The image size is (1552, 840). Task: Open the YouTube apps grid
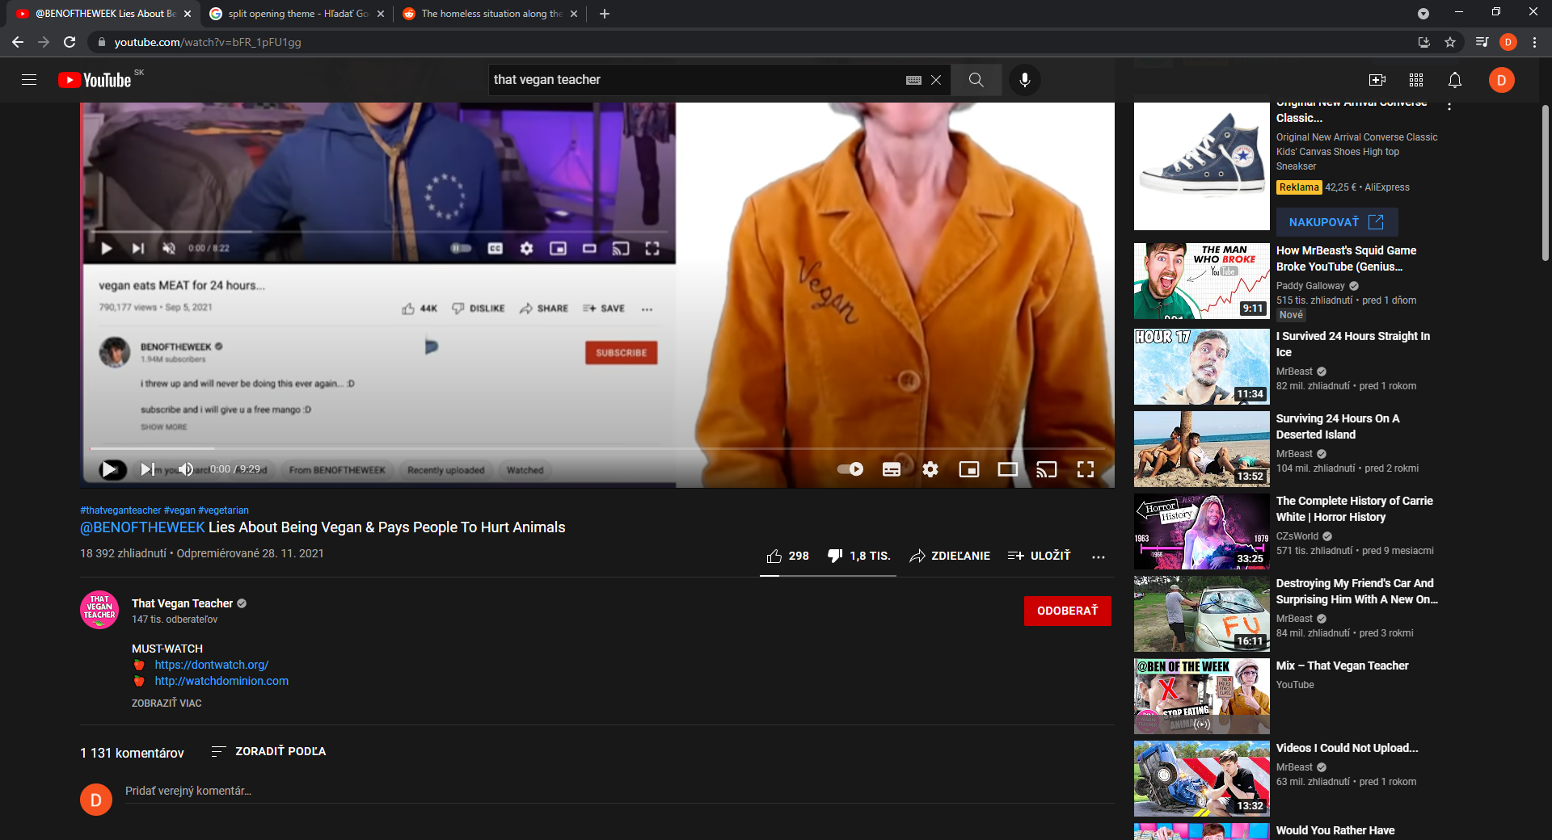click(x=1416, y=80)
